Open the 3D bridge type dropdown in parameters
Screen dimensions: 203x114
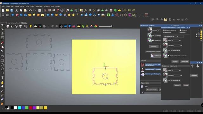tap(175, 51)
